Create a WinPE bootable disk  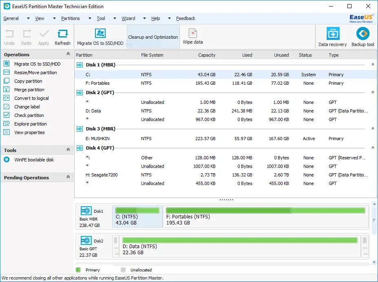[x=34, y=160]
